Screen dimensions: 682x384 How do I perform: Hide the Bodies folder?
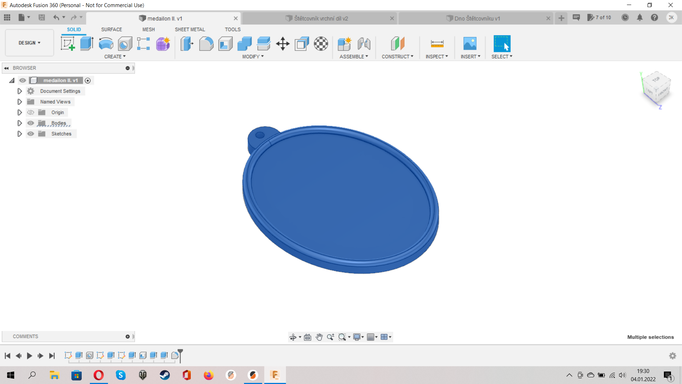[x=31, y=123]
